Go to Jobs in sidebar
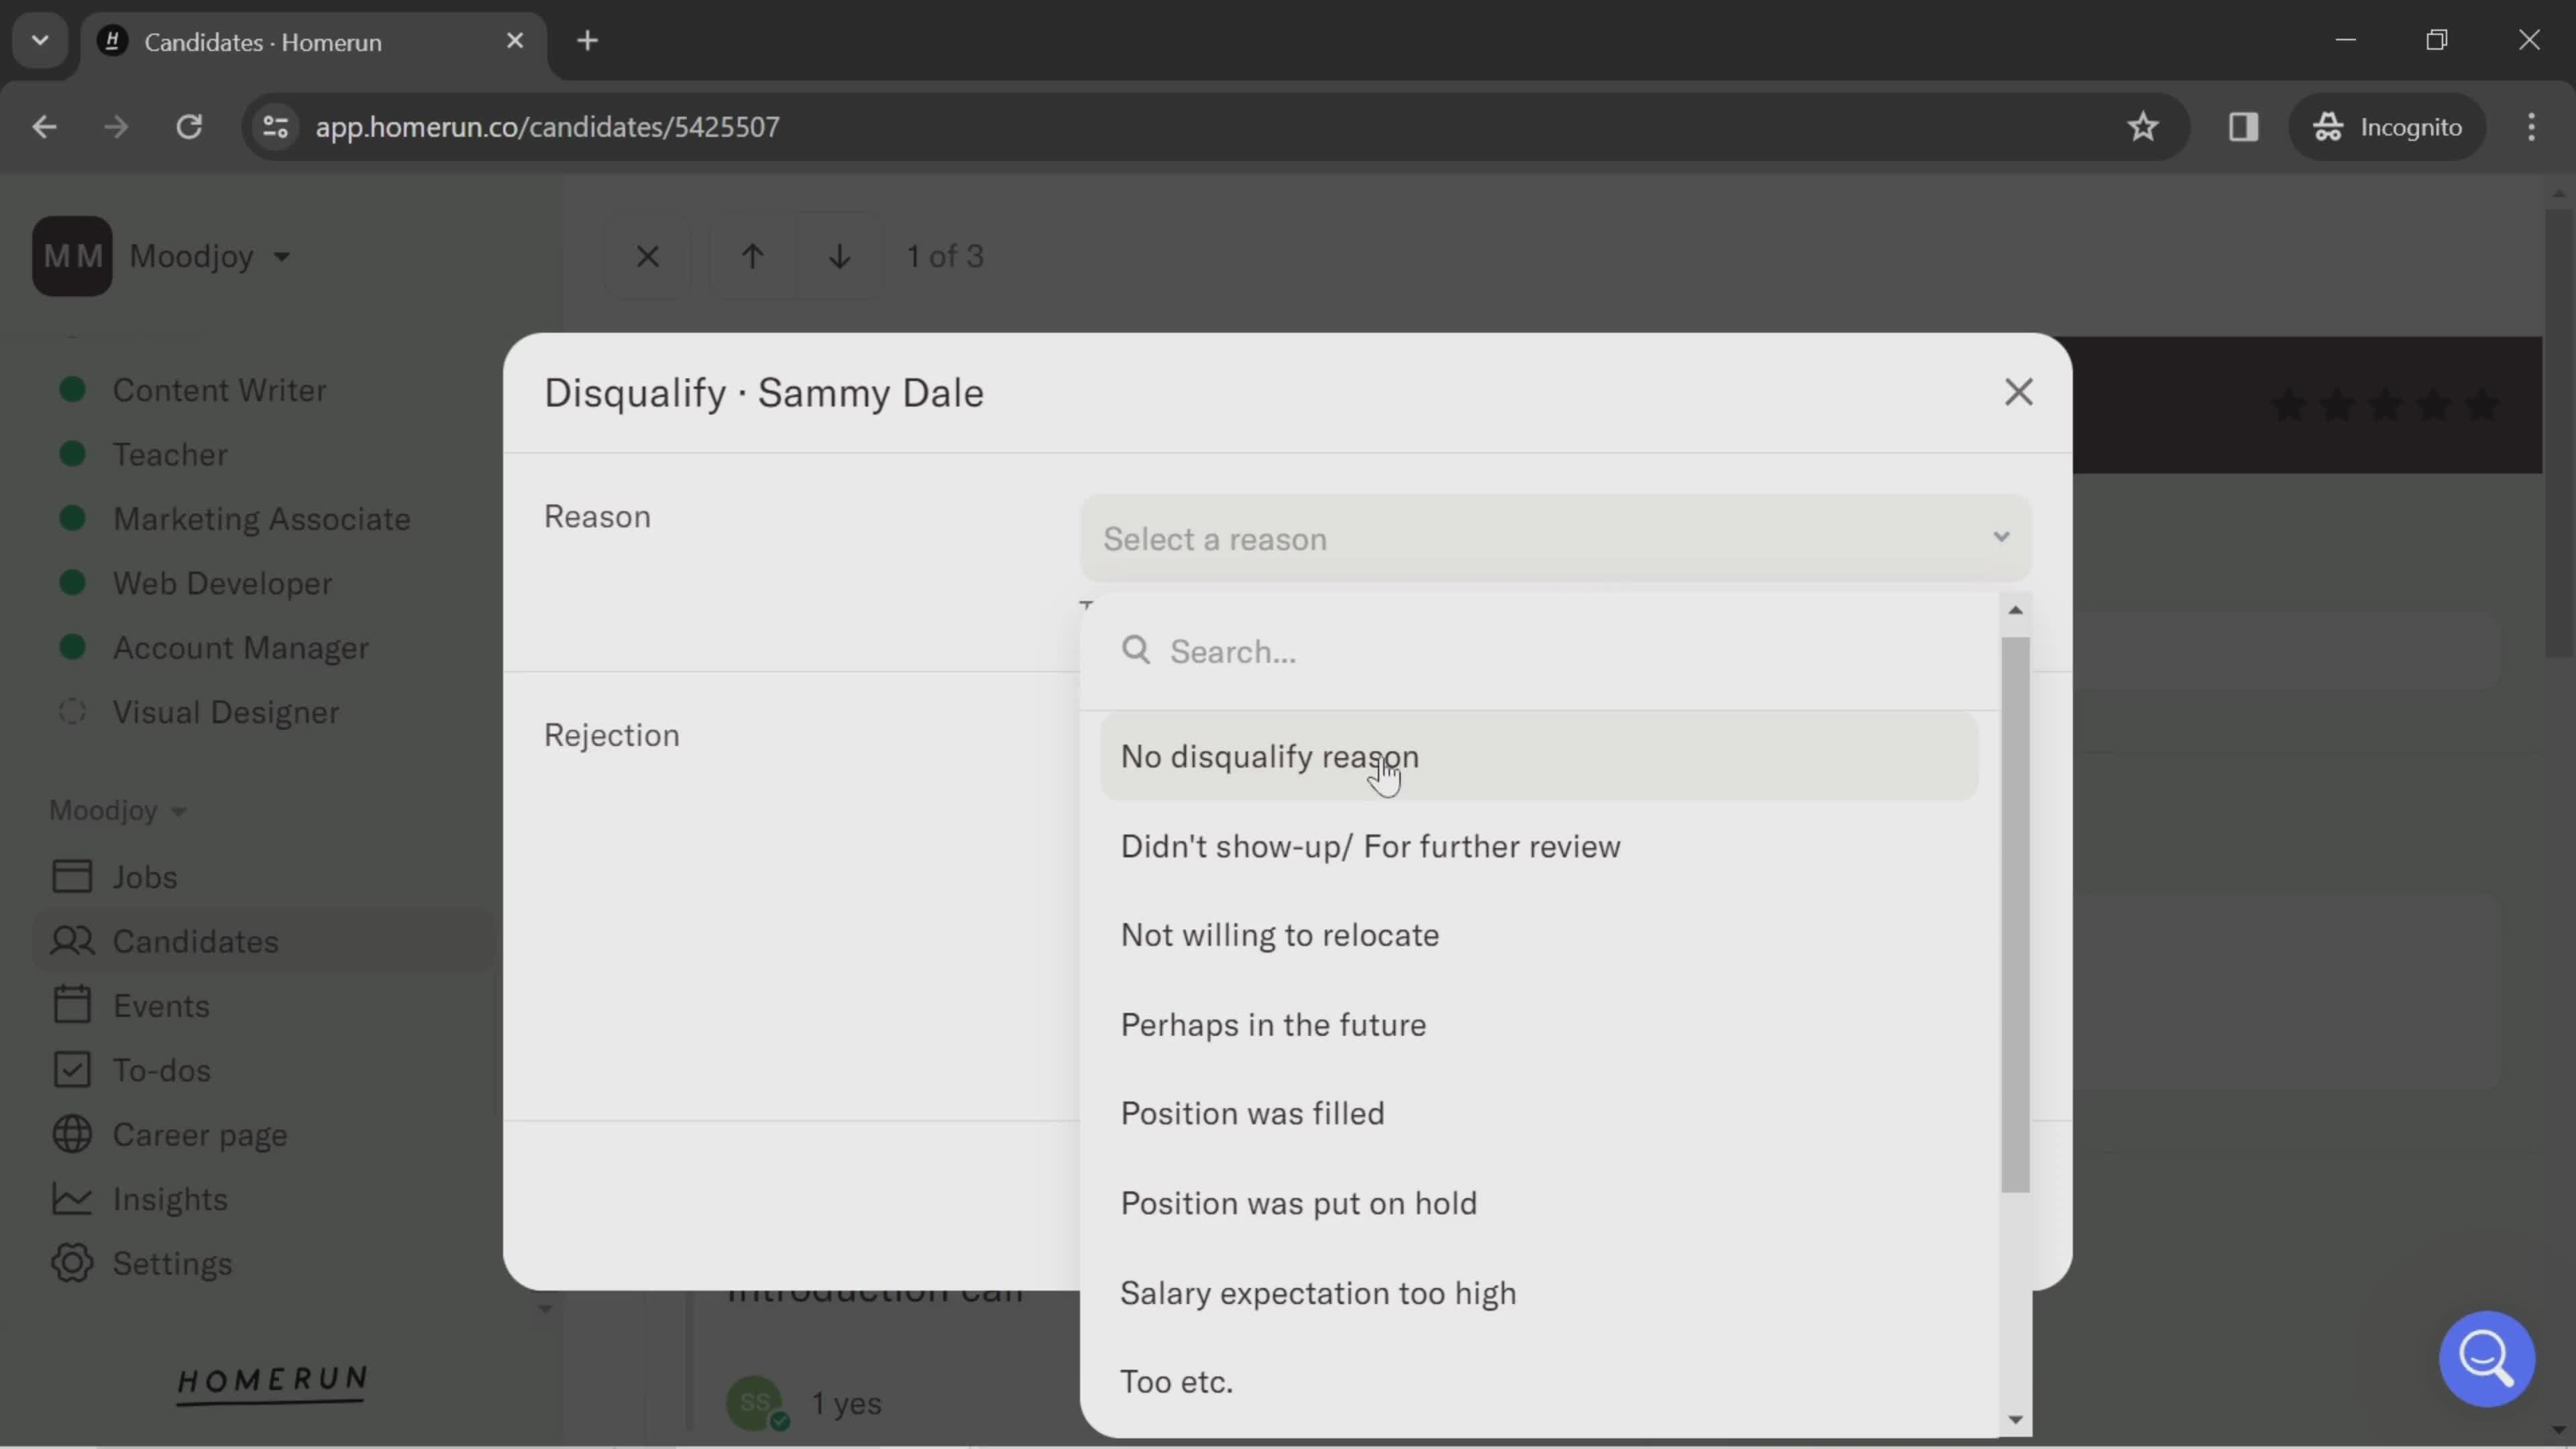Viewport: 2576px width, 1449px height. [x=145, y=877]
